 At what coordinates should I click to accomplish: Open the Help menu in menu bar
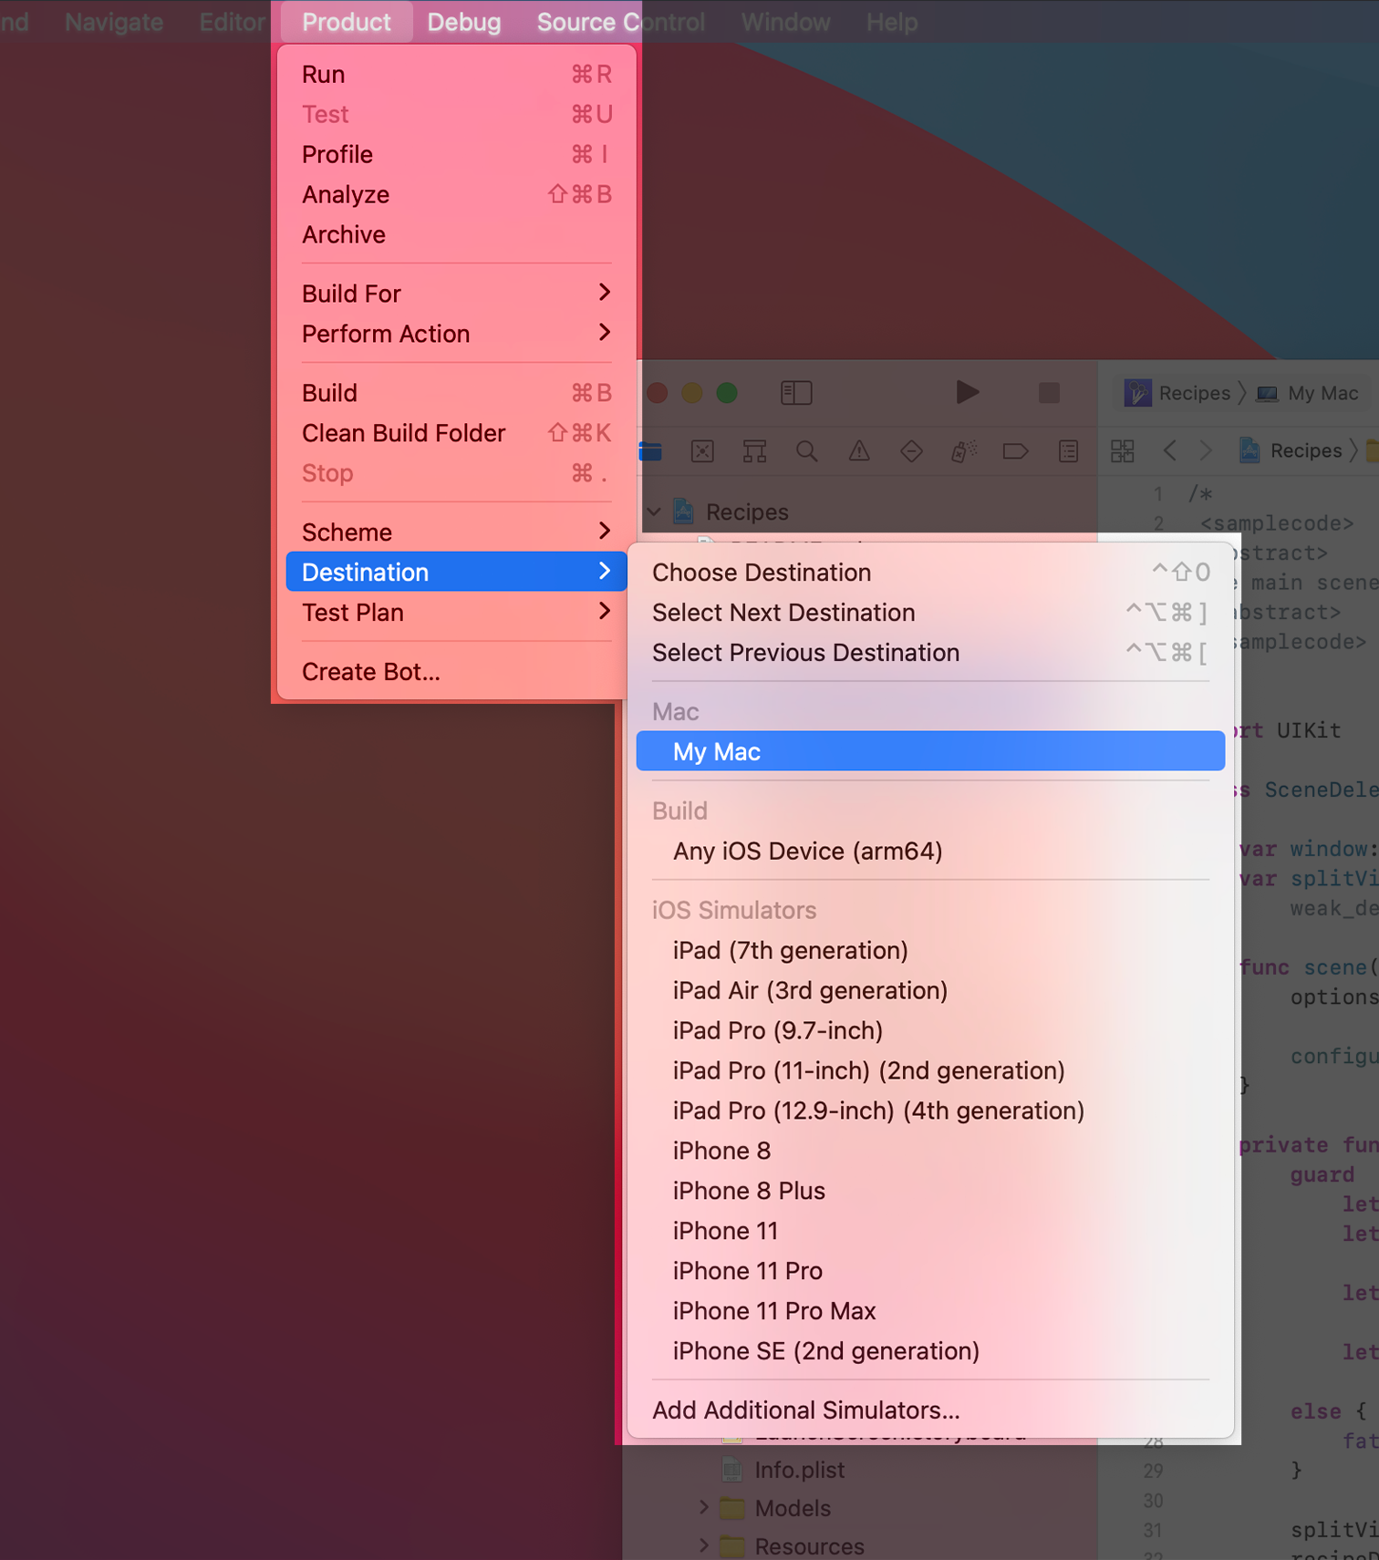pos(892,22)
